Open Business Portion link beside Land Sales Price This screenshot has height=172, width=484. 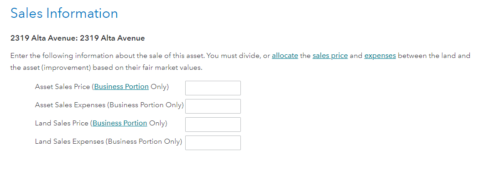pos(120,123)
